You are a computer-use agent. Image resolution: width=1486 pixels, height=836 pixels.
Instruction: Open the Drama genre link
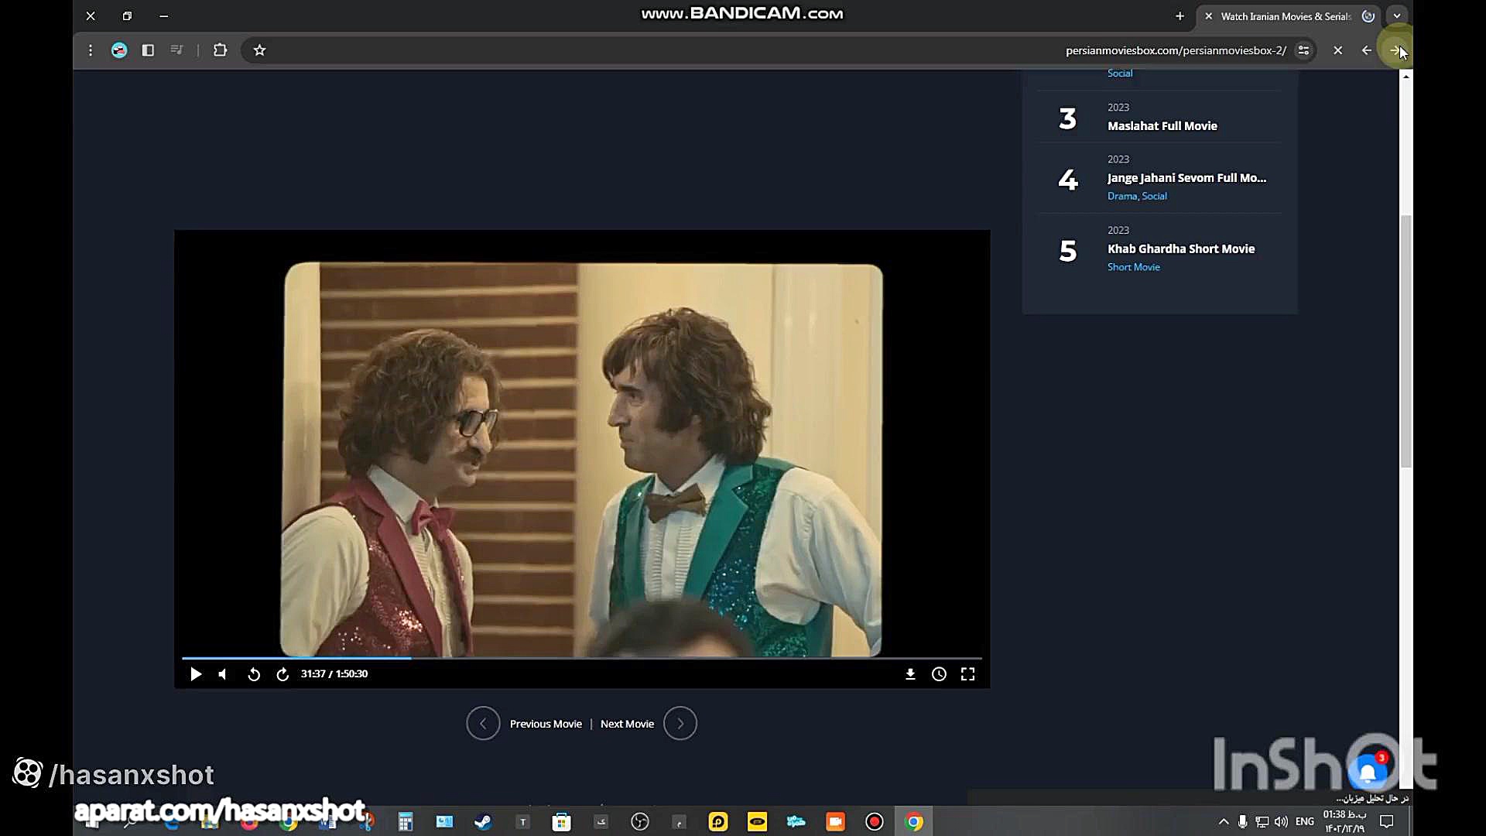(x=1121, y=196)
